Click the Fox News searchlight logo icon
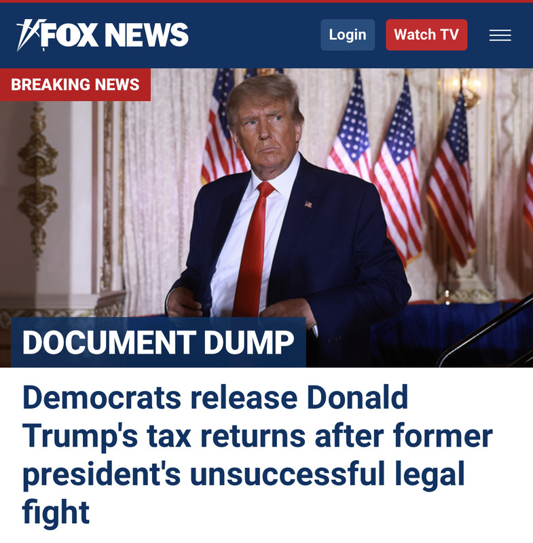 pyautogui.click(x=31, y=35)
